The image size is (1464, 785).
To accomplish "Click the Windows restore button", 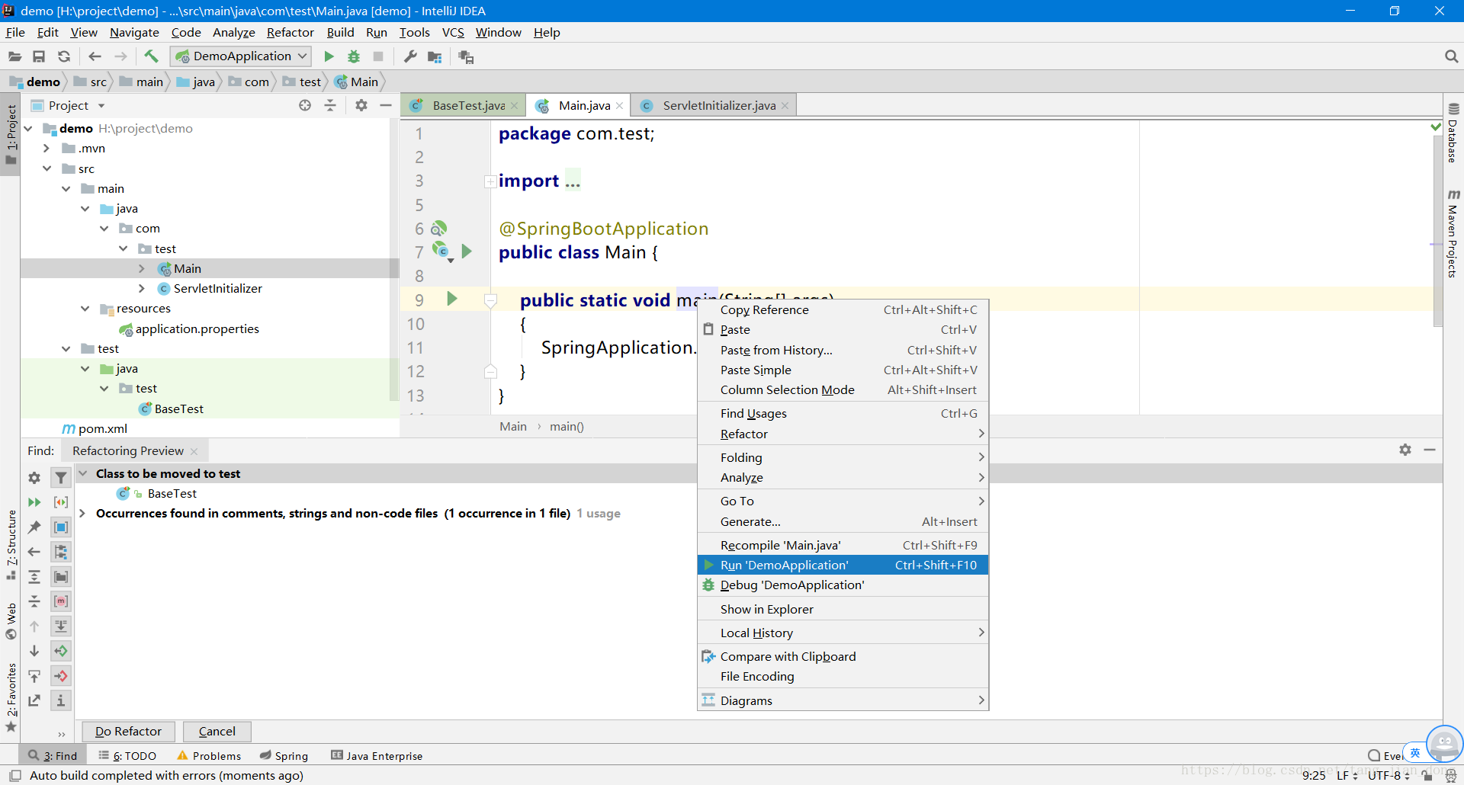I will (1395, 11).
